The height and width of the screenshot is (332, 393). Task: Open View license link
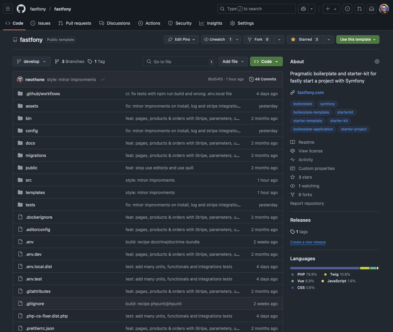(306, 151)
